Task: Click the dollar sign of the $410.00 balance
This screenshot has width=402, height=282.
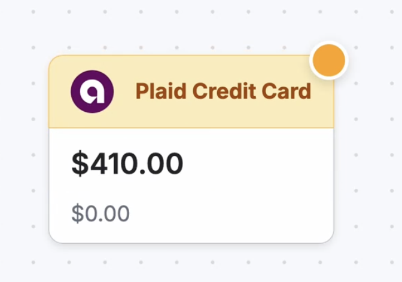Action: (x=80, y=164)
